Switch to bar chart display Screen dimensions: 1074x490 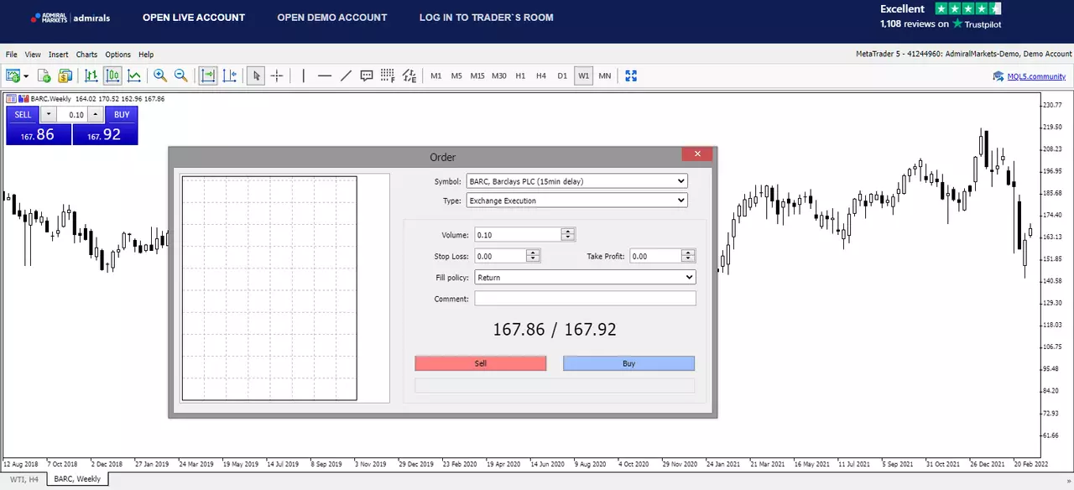pos(91,76)
